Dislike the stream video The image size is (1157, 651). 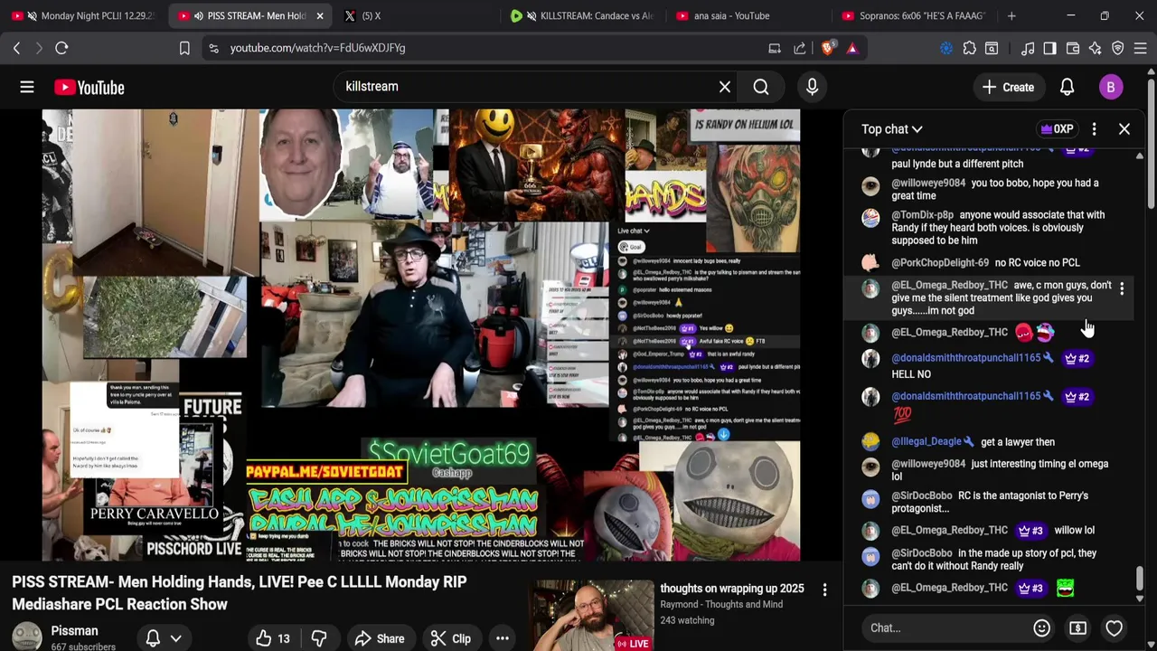coord(319,638)
